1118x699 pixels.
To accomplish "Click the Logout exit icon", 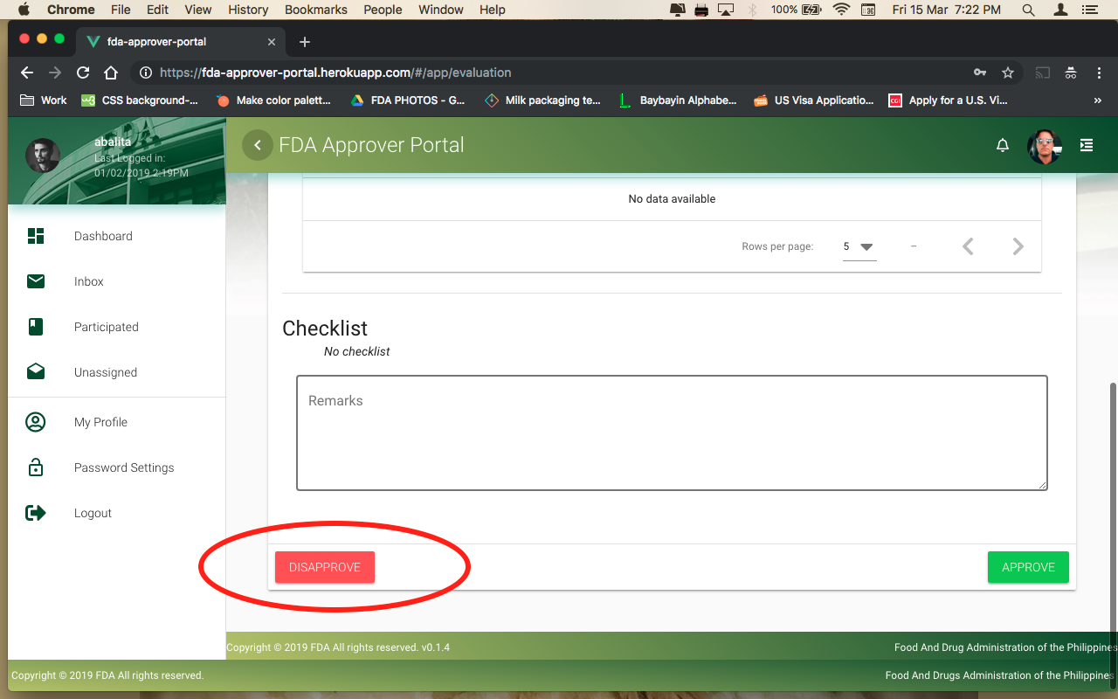I will click(x=36, y=513).
